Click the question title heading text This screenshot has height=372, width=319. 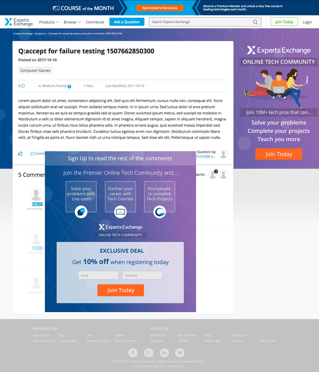[x=86, y=51]
